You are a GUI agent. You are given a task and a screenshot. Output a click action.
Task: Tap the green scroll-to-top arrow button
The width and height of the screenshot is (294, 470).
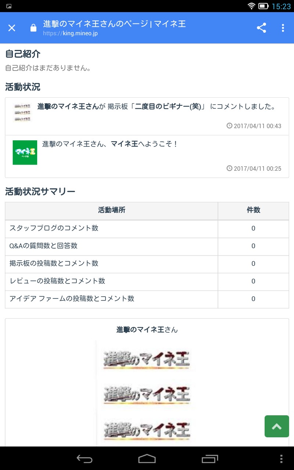[277, 426]
